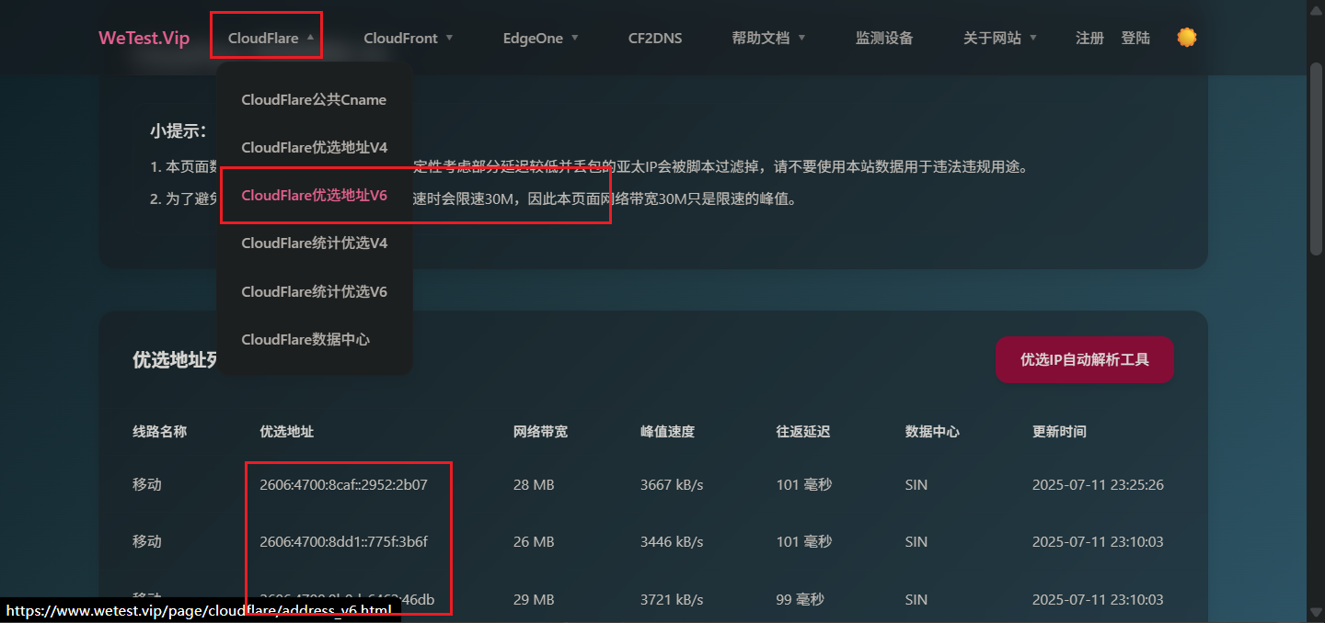The height and width of the screenshot is (623, 1325).
Task: Open the CF2DNS page
Action: [x=655, y=38]
